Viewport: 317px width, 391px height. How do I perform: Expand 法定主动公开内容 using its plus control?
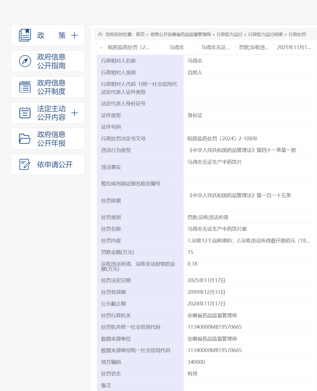[x=74, y=113]
